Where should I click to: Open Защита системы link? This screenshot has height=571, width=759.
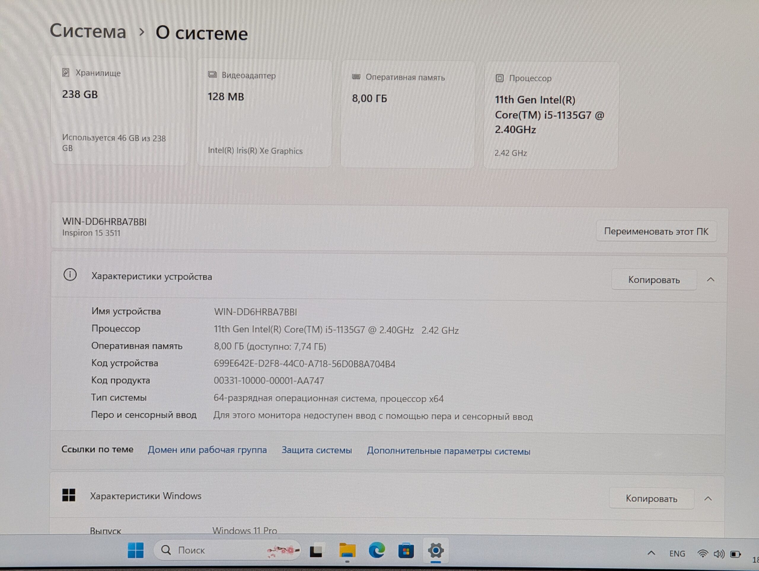(317, 450)
